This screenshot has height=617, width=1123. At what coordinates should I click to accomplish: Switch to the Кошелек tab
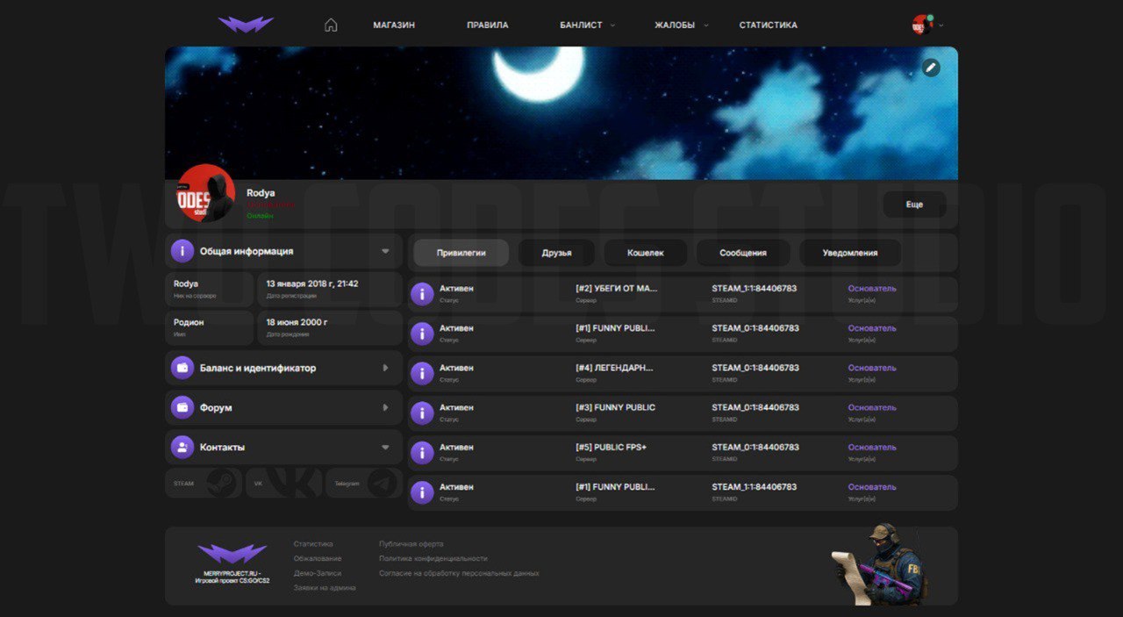click(646, 253)
